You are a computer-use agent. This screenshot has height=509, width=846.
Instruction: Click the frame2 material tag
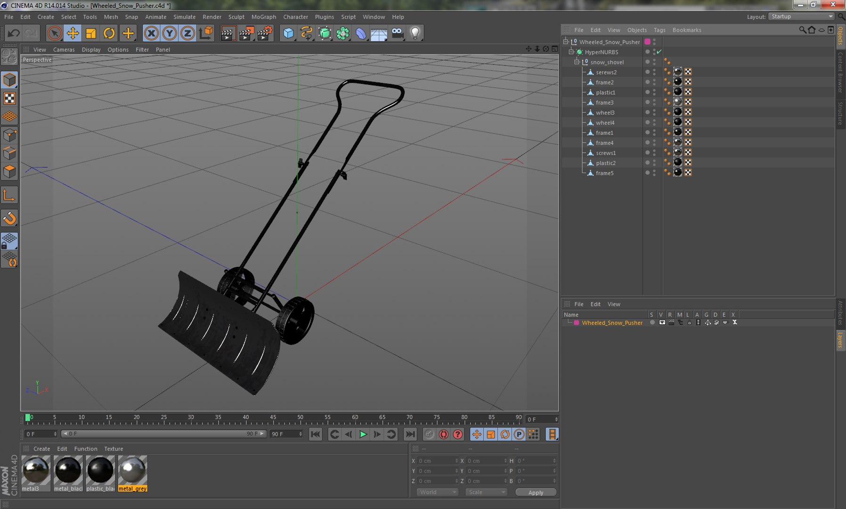(677, 82)
